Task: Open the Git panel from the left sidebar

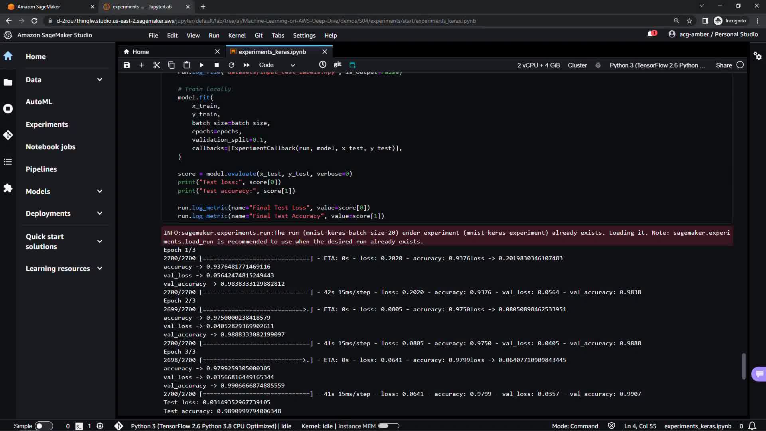Action: pyautogui.click(x=8, y=135)
